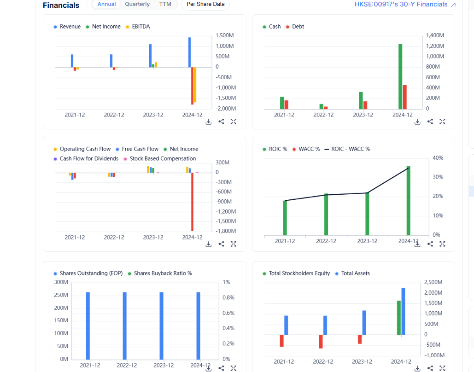Select the Annual tab
The width and height of the screenshot is (474, 372).
tap(106, 4)
